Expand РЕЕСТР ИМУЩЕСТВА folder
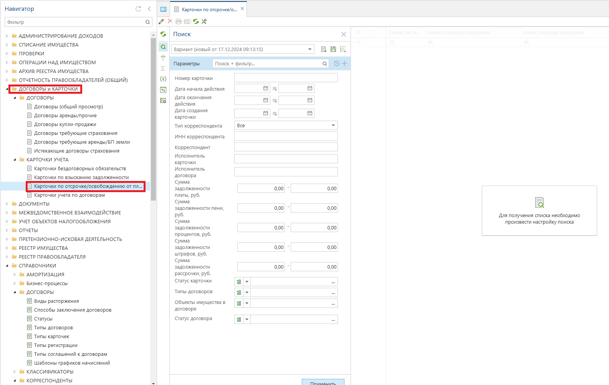 coord(7,248)
